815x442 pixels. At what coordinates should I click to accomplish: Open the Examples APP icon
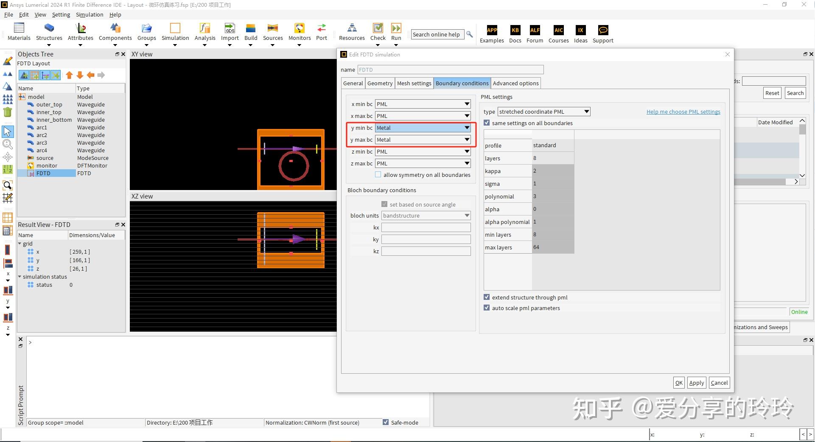pos(492,30)
